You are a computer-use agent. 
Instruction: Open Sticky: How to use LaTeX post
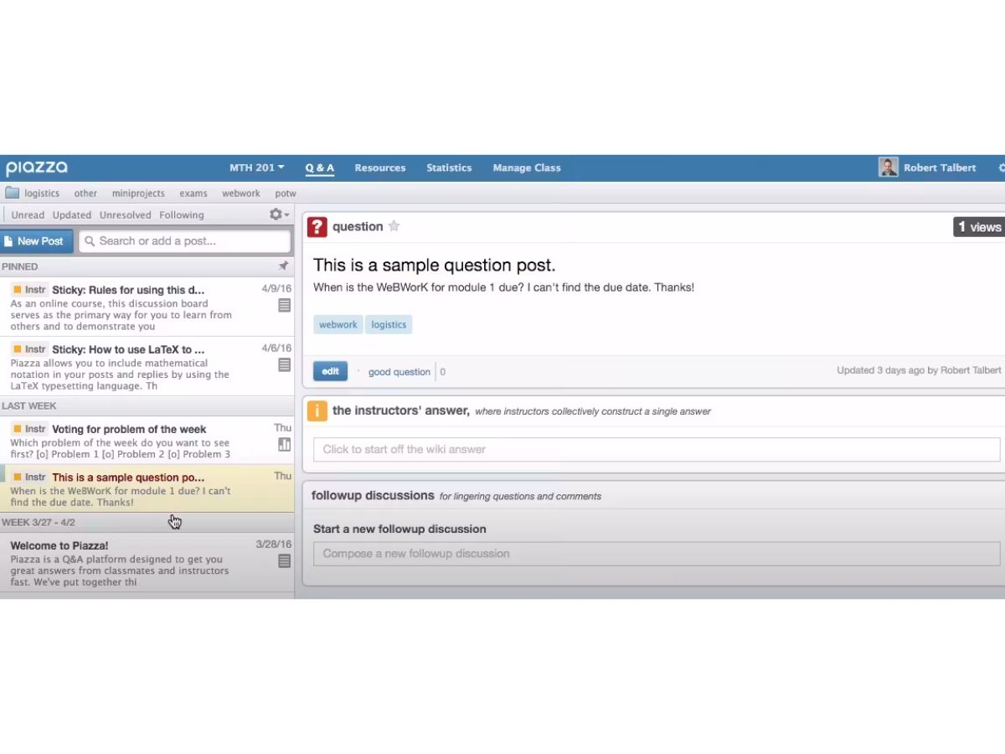tap(147, 367)
